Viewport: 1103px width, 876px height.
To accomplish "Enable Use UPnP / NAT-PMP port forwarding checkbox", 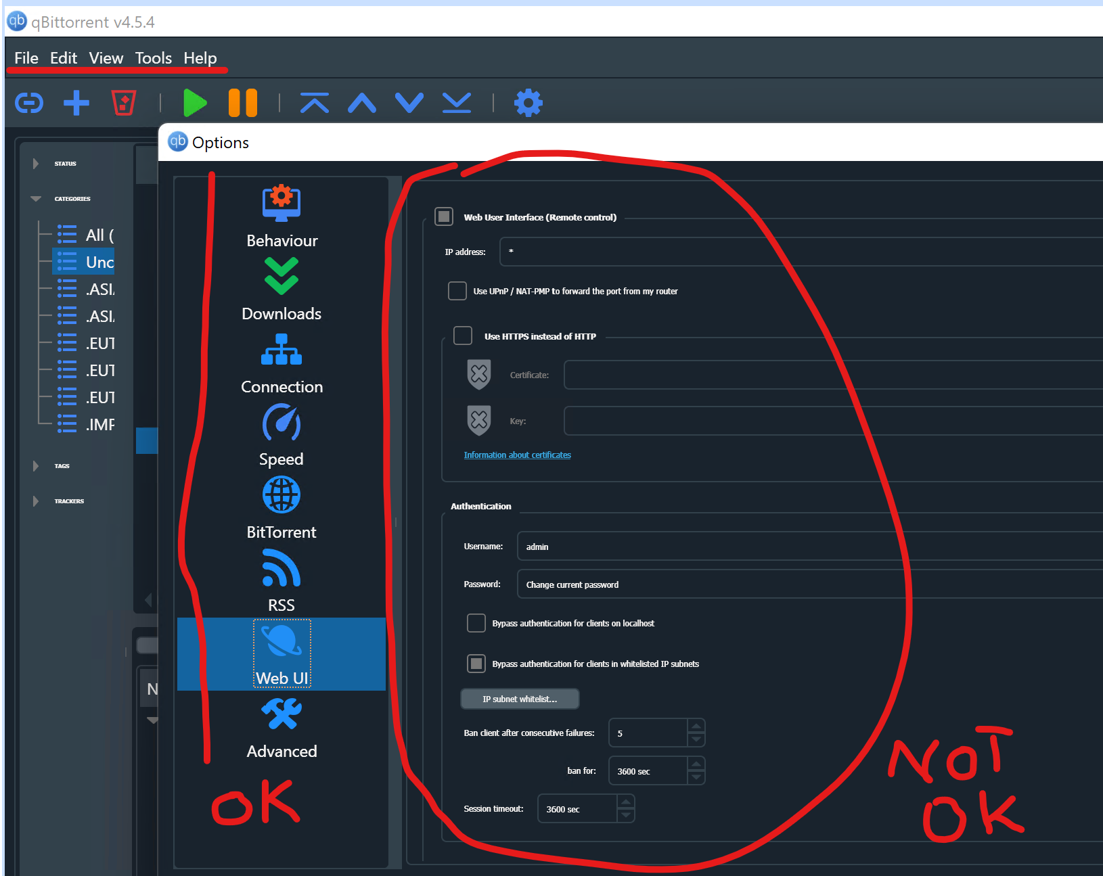I will click(x=457, y=291).
